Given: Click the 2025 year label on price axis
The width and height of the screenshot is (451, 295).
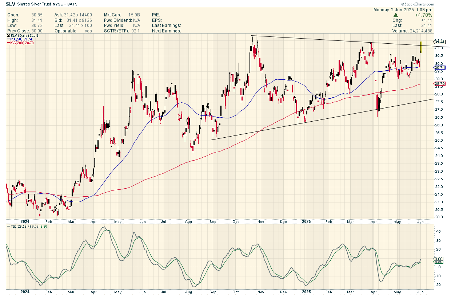Looking at the screenshot, I should coord(307,221).
